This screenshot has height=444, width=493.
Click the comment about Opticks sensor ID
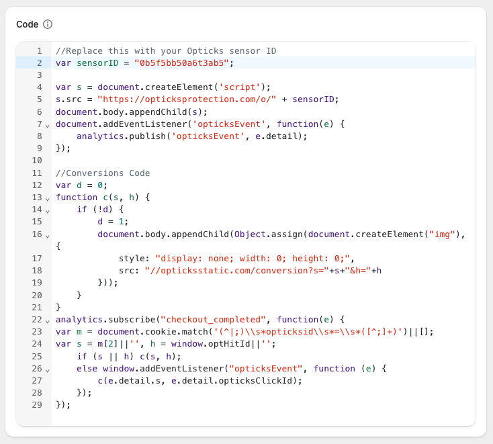click(x=166, y=50)
